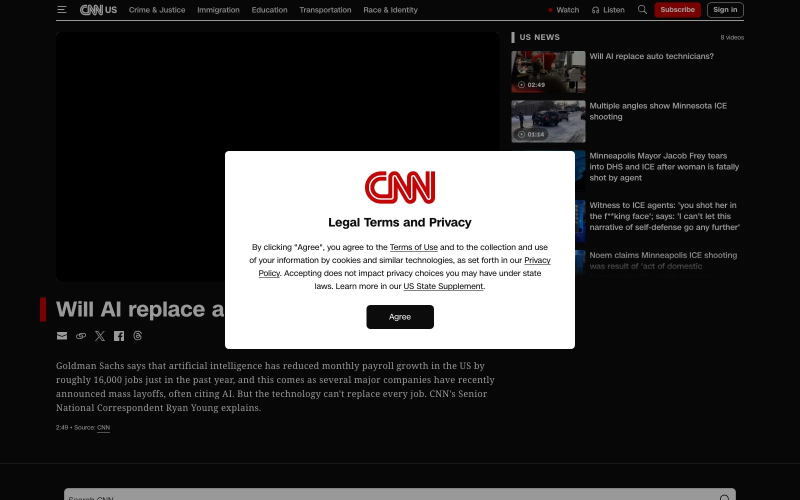Open the hamburger navigation menu
The height and width of the screenshot is (500, 800).
tap(62, 9)
